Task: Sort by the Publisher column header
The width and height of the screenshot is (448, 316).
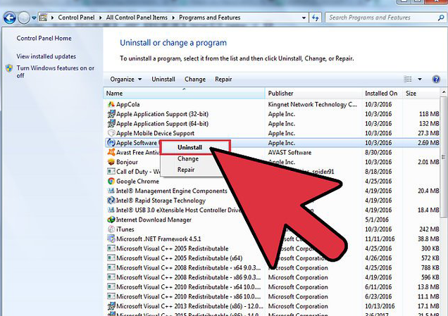Action: pyautogui.click(x=313, y=94)
